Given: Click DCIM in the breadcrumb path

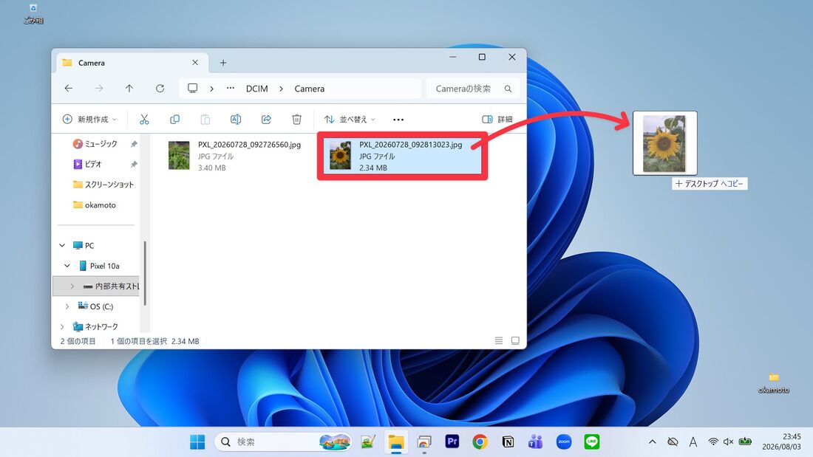Looking at the screenshot, I should click(256, 89).
